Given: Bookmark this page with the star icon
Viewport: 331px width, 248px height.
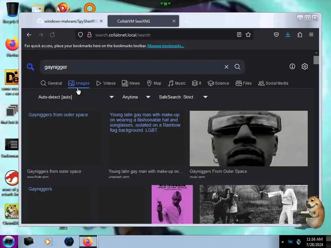Looking at the screenshot, I should [x=248, y=35].
